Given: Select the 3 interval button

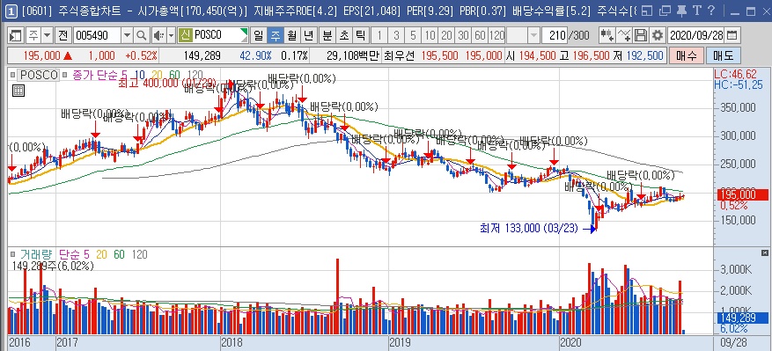Looking at the screenshot, I should click(x=396, y=35).
